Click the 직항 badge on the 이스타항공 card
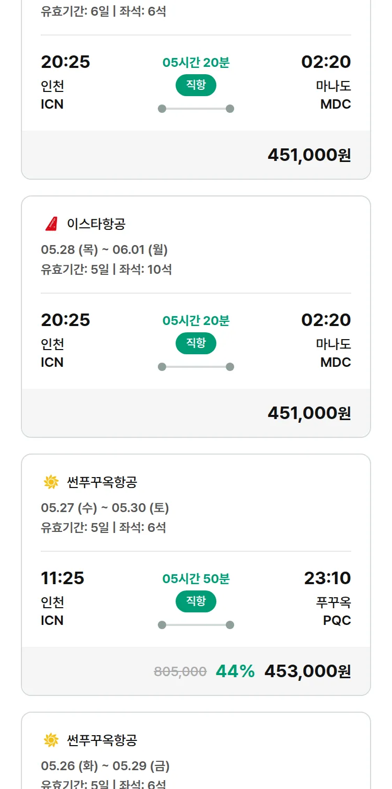Screen dimensions: 392x789 (x=195, y=343)
